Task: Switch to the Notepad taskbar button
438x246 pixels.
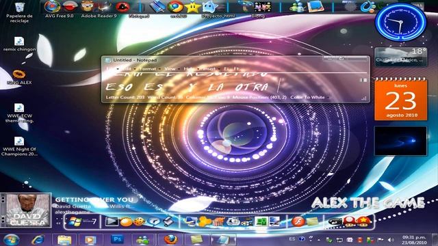Action: point(223,240)
